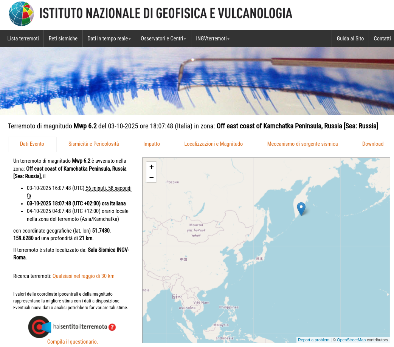Open the Osservatori e Centri dropdown
394x347 pixels.
(163, 39)
